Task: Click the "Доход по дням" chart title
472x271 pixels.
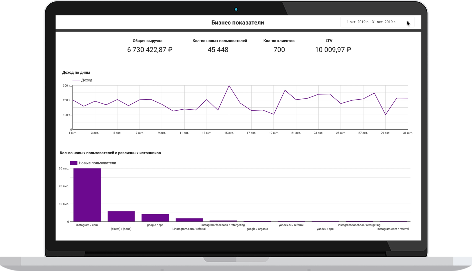Action: tap(76, 73)
